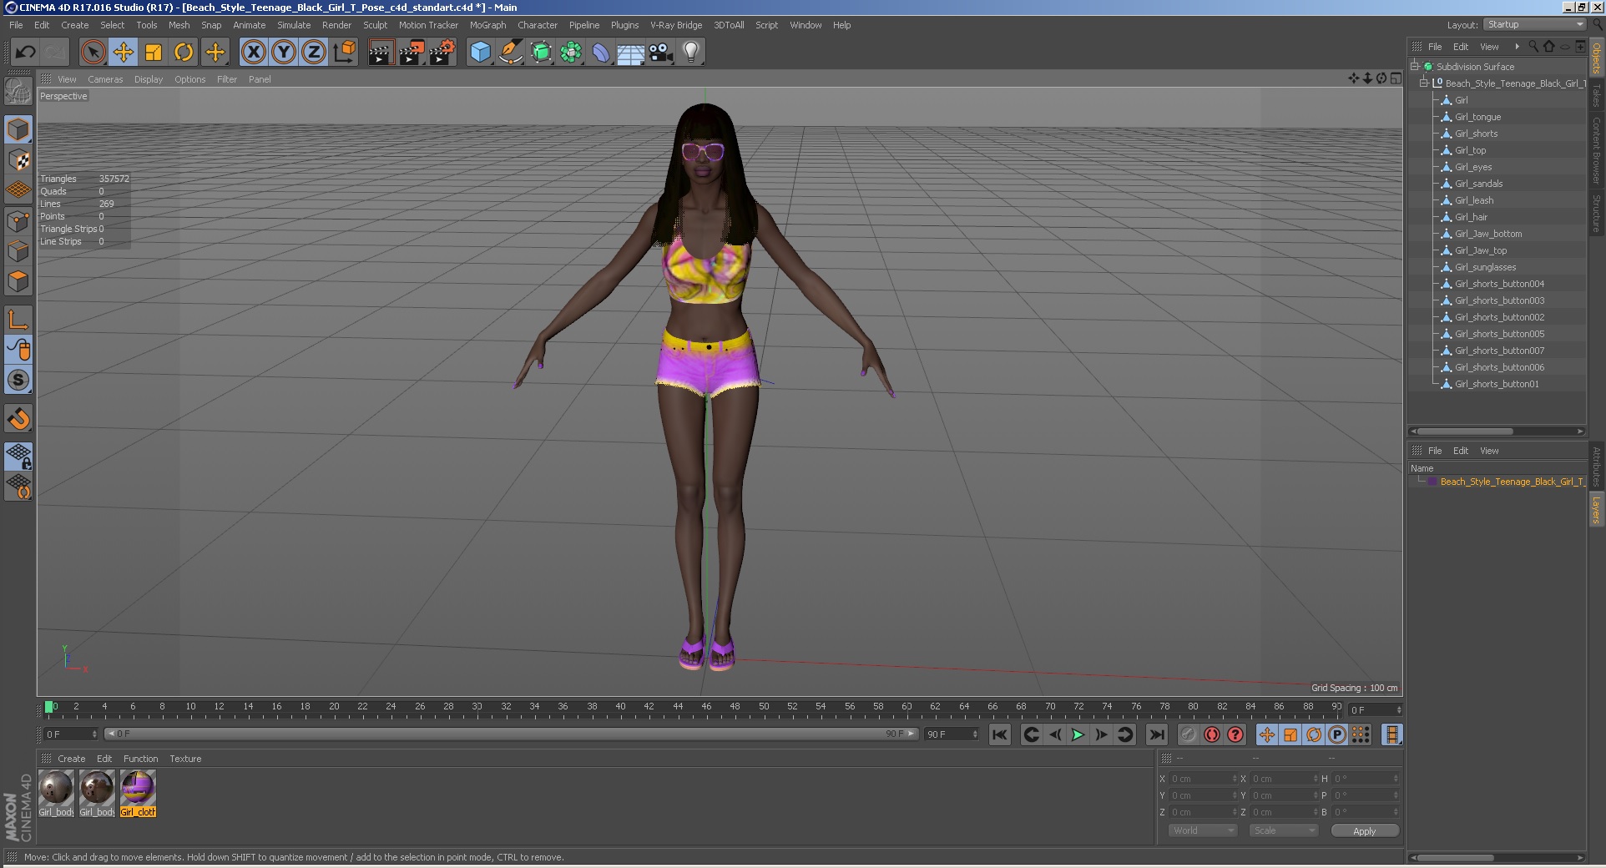Select Girl_cloth material thumbnail
The width and height of the screenshot is (1606, 868).
(x=138, y=792)
